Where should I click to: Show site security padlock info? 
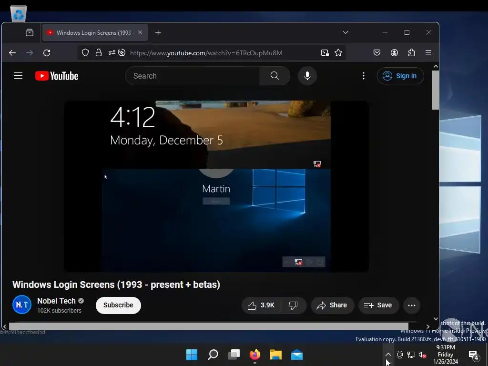click(99, 52)
